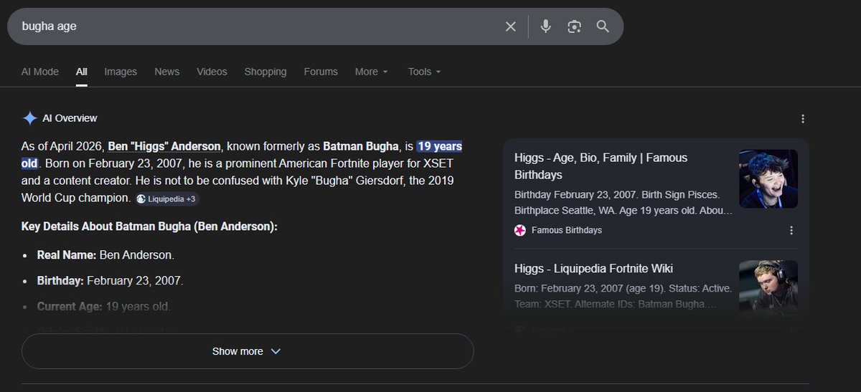Expand the overview with Show more
This screenshot has width=861, height=392.
[x=248, y=351]
